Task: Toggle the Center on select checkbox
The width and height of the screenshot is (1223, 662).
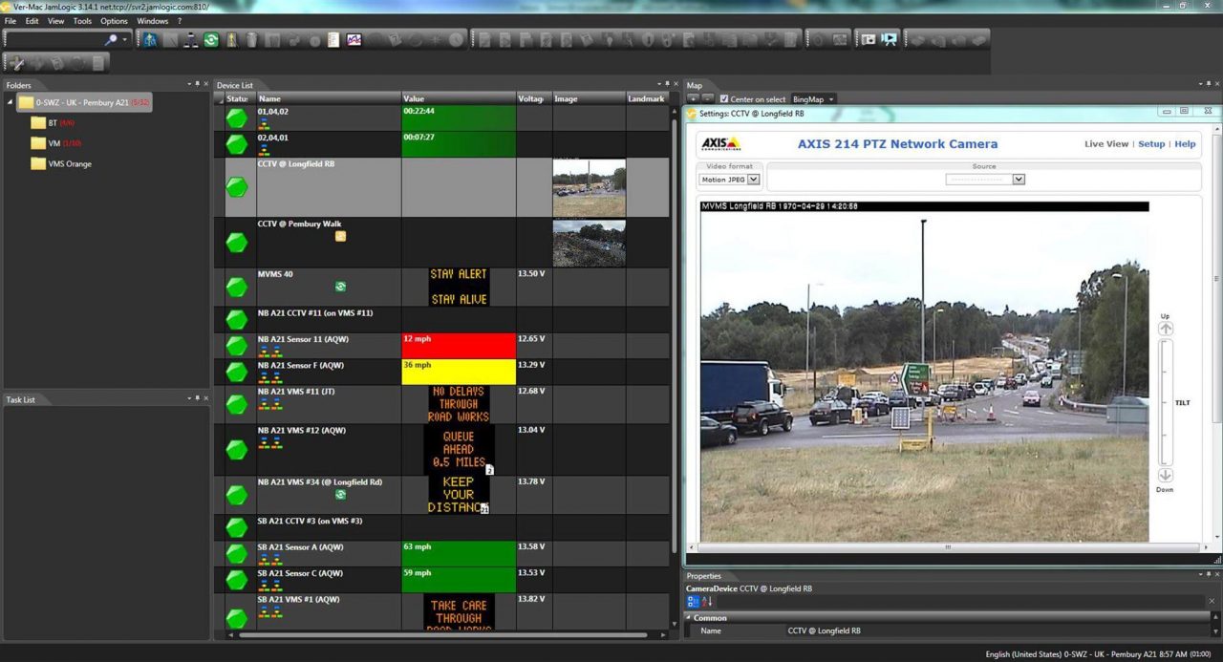Action: [x=724, y=99]
